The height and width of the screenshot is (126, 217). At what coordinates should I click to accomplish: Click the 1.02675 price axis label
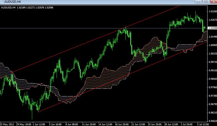(213, 20)
